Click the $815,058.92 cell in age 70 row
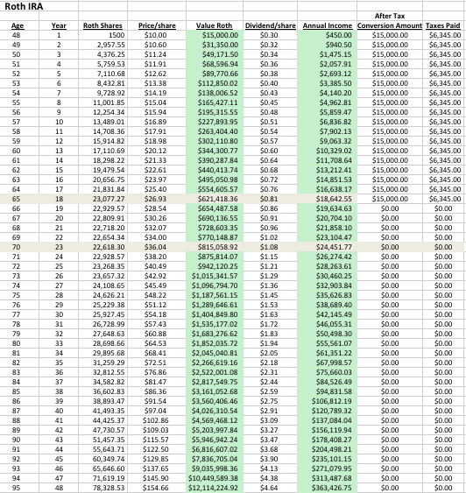The height and width of the screenshot is (493, 466). coord(214,247)
